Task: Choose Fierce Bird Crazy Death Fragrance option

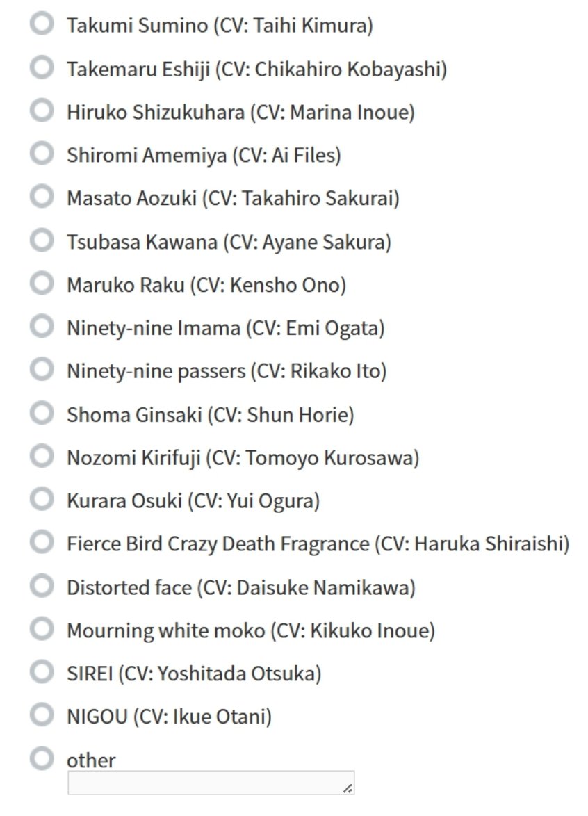Action: pos(42,542)
